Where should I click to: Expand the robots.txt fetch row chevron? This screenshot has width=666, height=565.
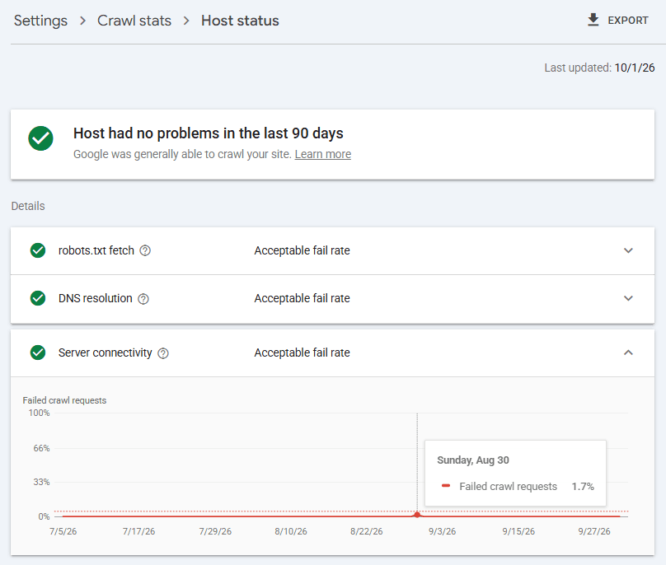(628, 250)
